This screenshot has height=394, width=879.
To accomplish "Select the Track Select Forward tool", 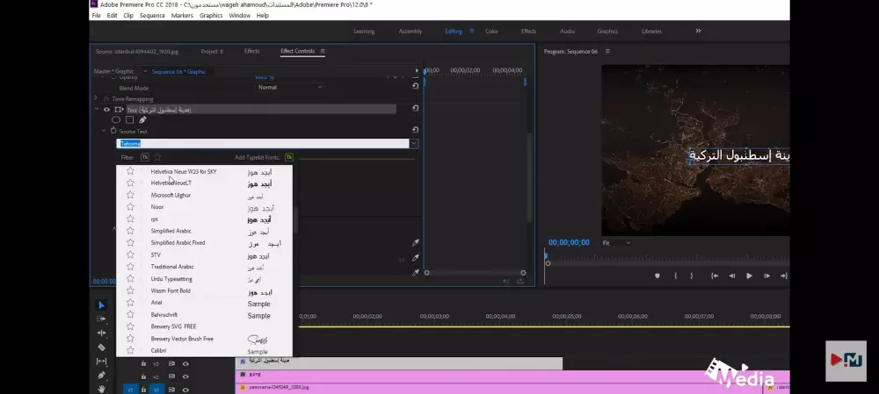I will (x=101, y=319).
